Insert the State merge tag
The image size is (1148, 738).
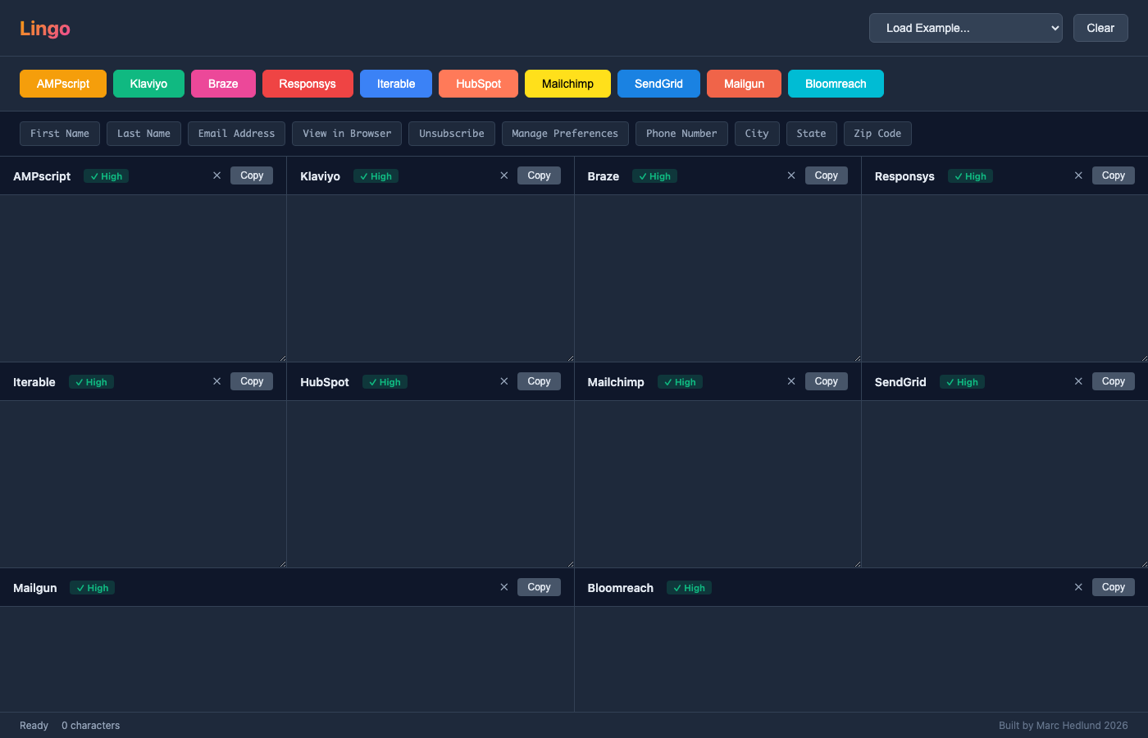pyautogui.click(x=812, y=134)
